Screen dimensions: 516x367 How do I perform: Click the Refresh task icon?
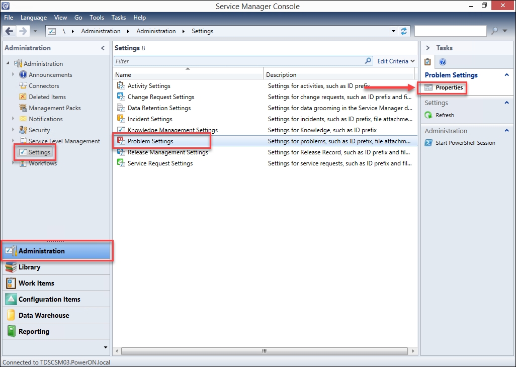[428, 115]
